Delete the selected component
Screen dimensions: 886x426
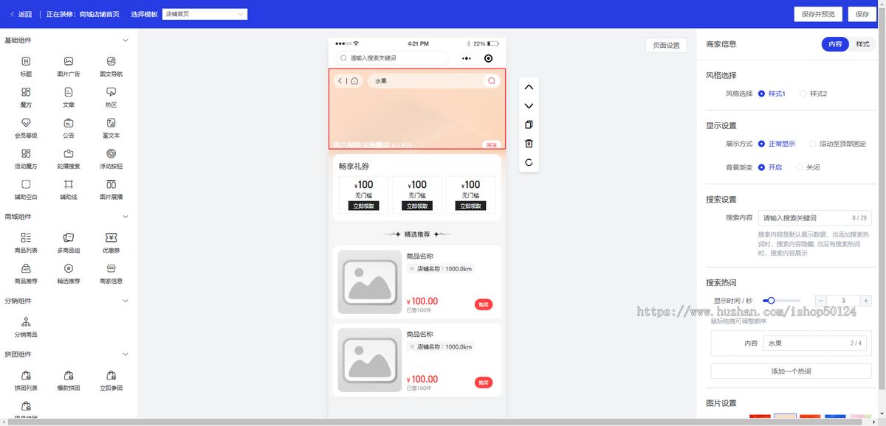(529, 144)
